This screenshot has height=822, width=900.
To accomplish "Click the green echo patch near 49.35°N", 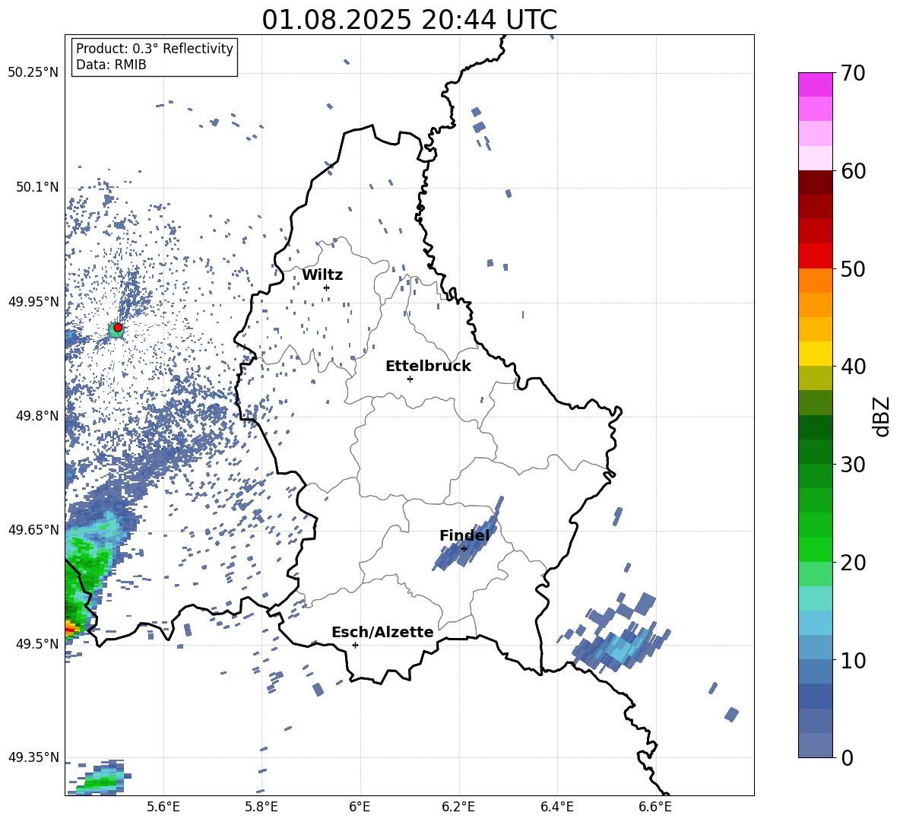I will [100, 779].
